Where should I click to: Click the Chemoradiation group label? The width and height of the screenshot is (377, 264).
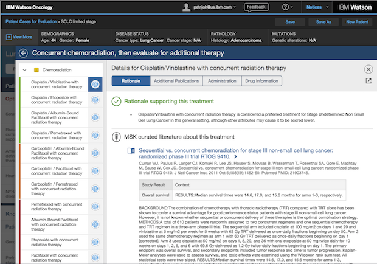[57, 70]
